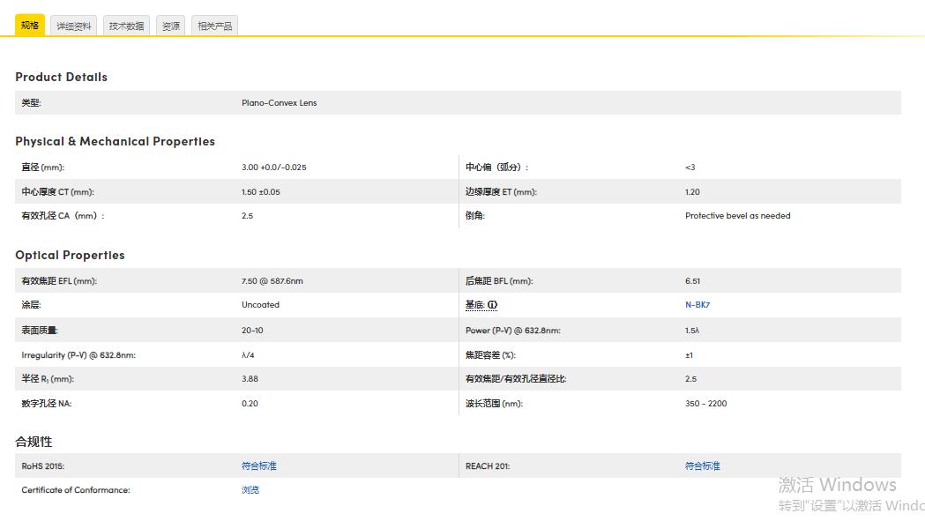The height and width of the screenshot is (521, 925).
Task: Go to the 资源 tab
Action: click(170, 26)
